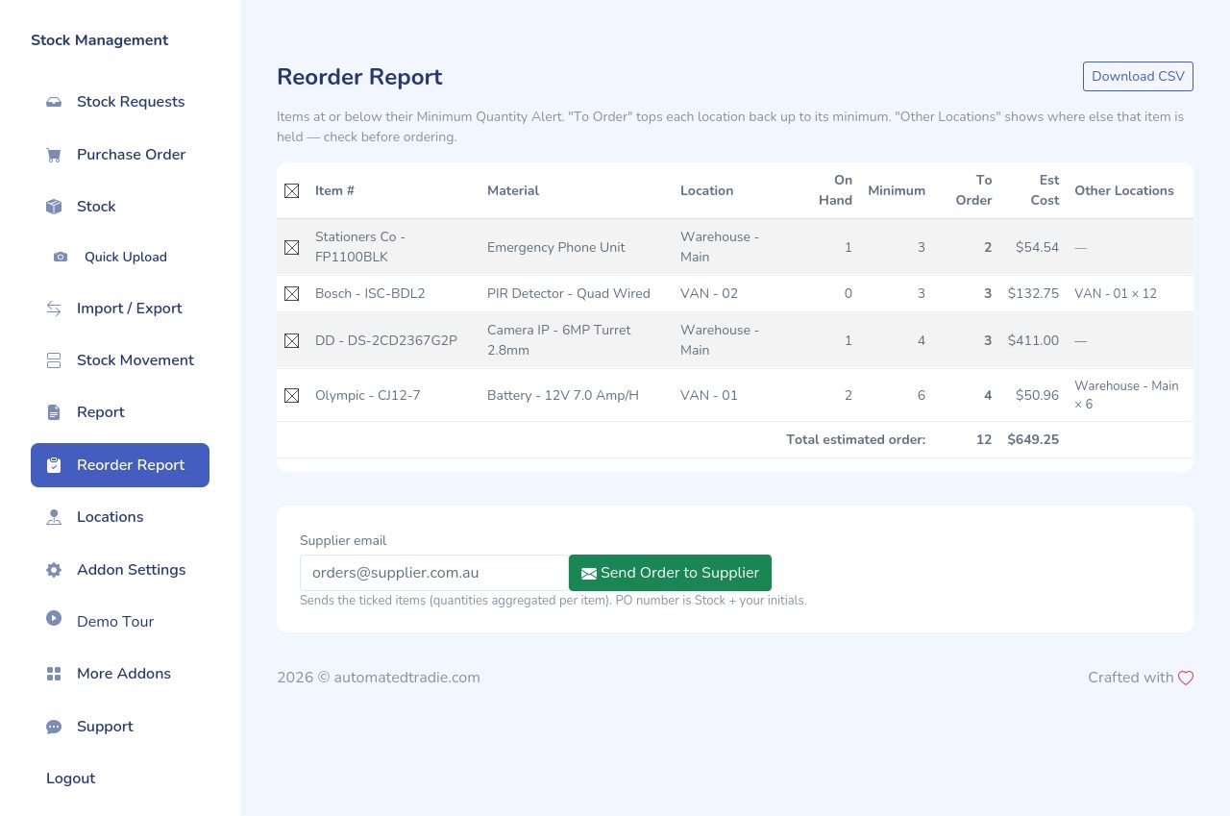Untick the Bosch - ISC-BDL2 row checkbox
1230x816 pixels.
tap(292, 294)
